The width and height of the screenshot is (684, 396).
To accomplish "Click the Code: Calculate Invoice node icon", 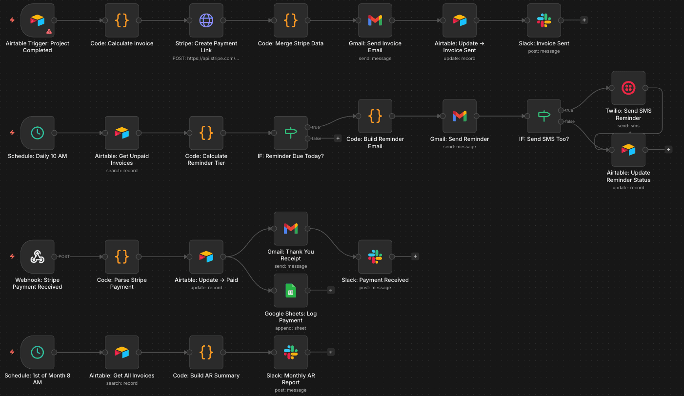I will [121, 20].
